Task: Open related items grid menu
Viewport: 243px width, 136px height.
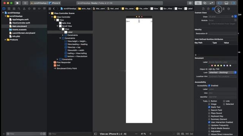Action: [50, 9]
